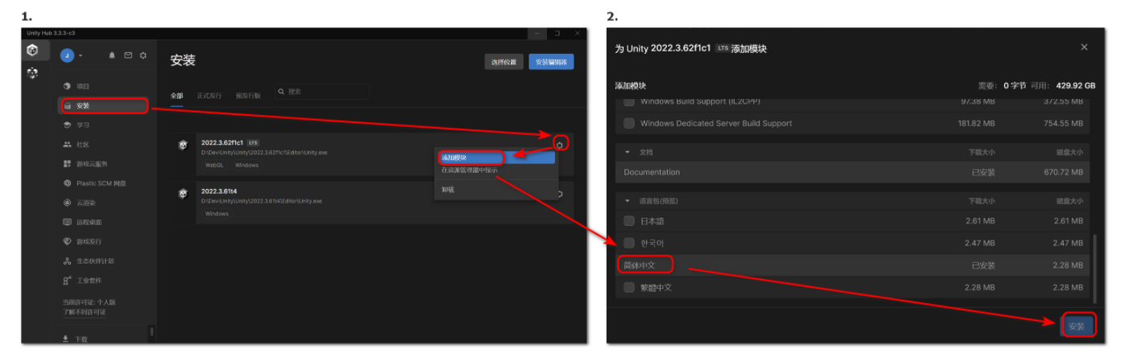1128x361 pixels.
Task: Click the WebGL tag under 2022.3.62f1c1
Action: [214, 165]
